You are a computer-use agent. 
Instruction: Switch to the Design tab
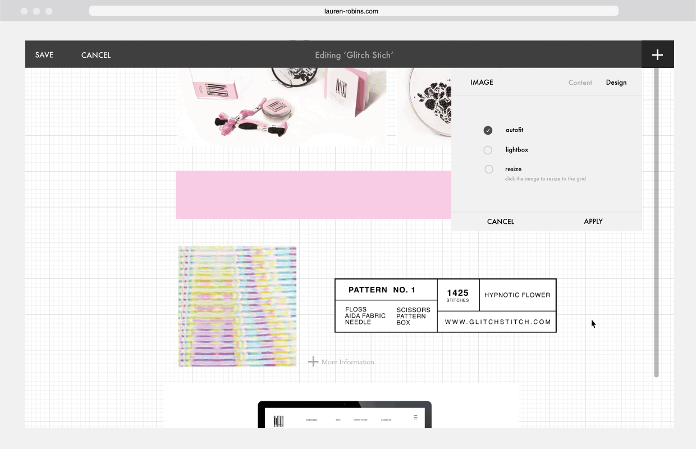point(616,83)
